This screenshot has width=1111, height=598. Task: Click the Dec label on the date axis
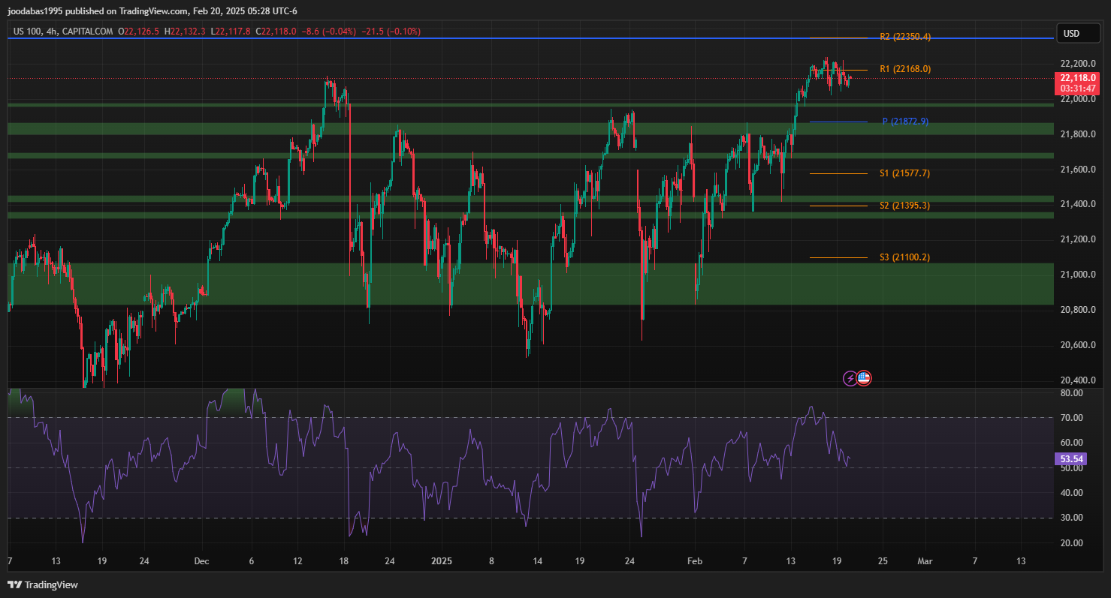pos(201,560)
